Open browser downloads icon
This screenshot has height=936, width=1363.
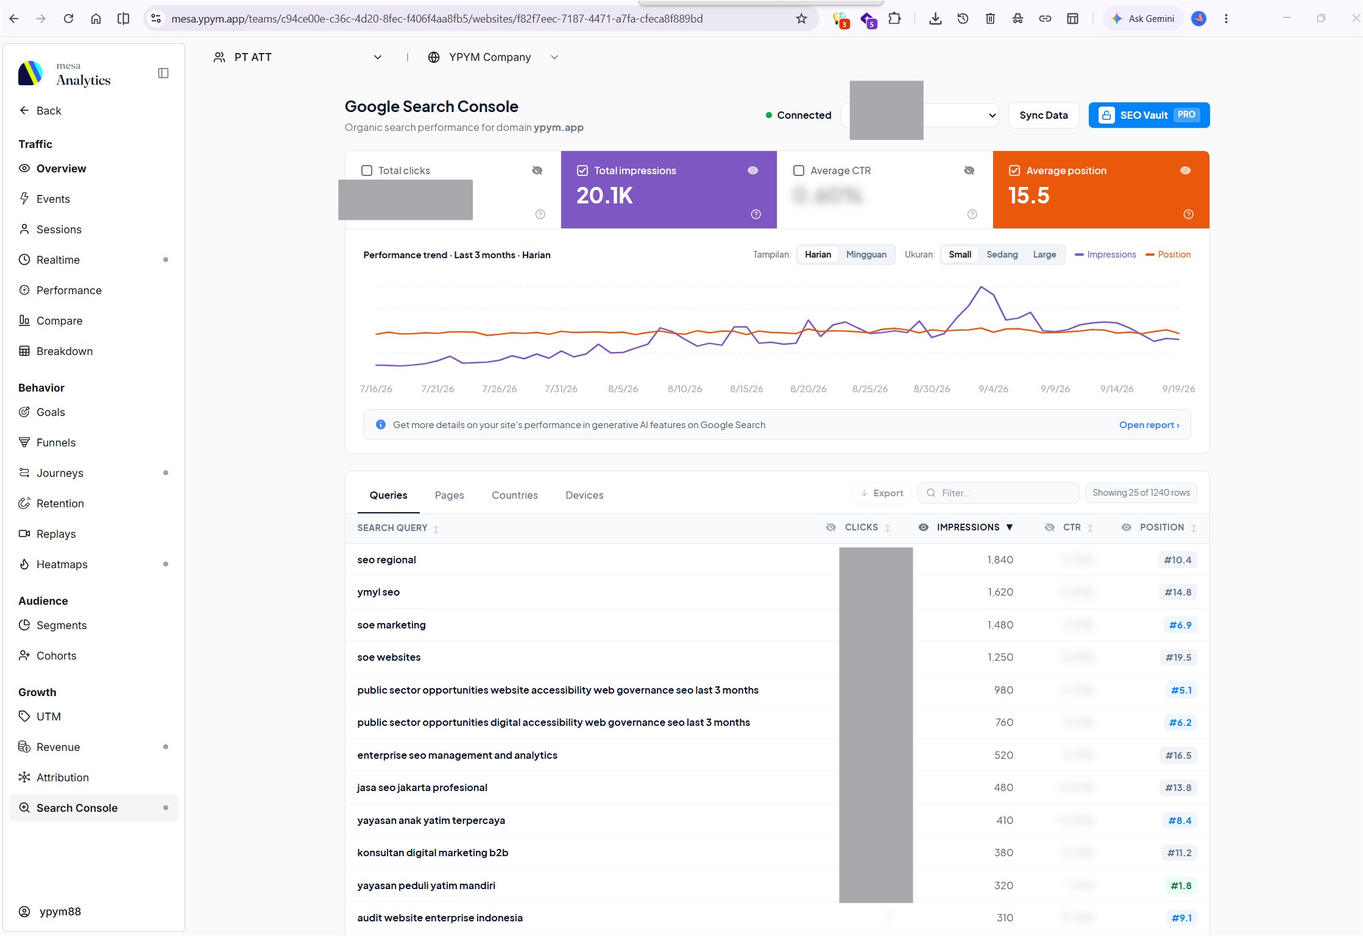(935, 19)
